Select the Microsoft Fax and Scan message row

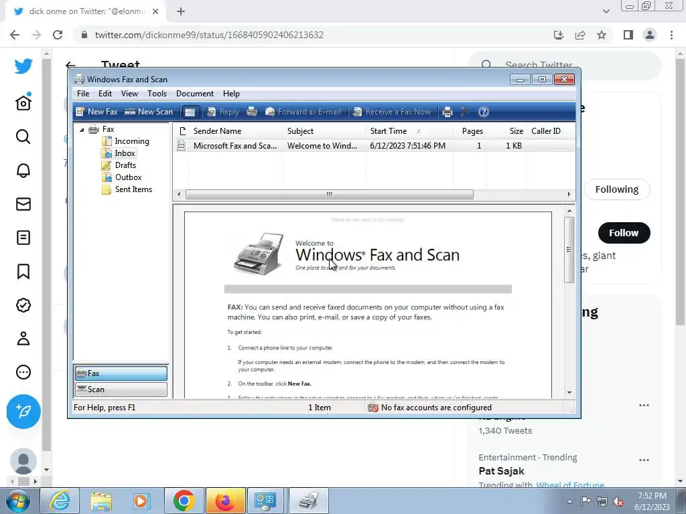[x=374, y=145]
